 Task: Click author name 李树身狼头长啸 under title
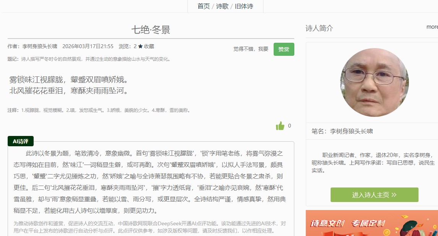[40, 46]
